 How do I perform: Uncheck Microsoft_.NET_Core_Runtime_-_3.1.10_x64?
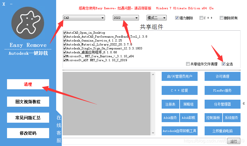tap(65, 56)
